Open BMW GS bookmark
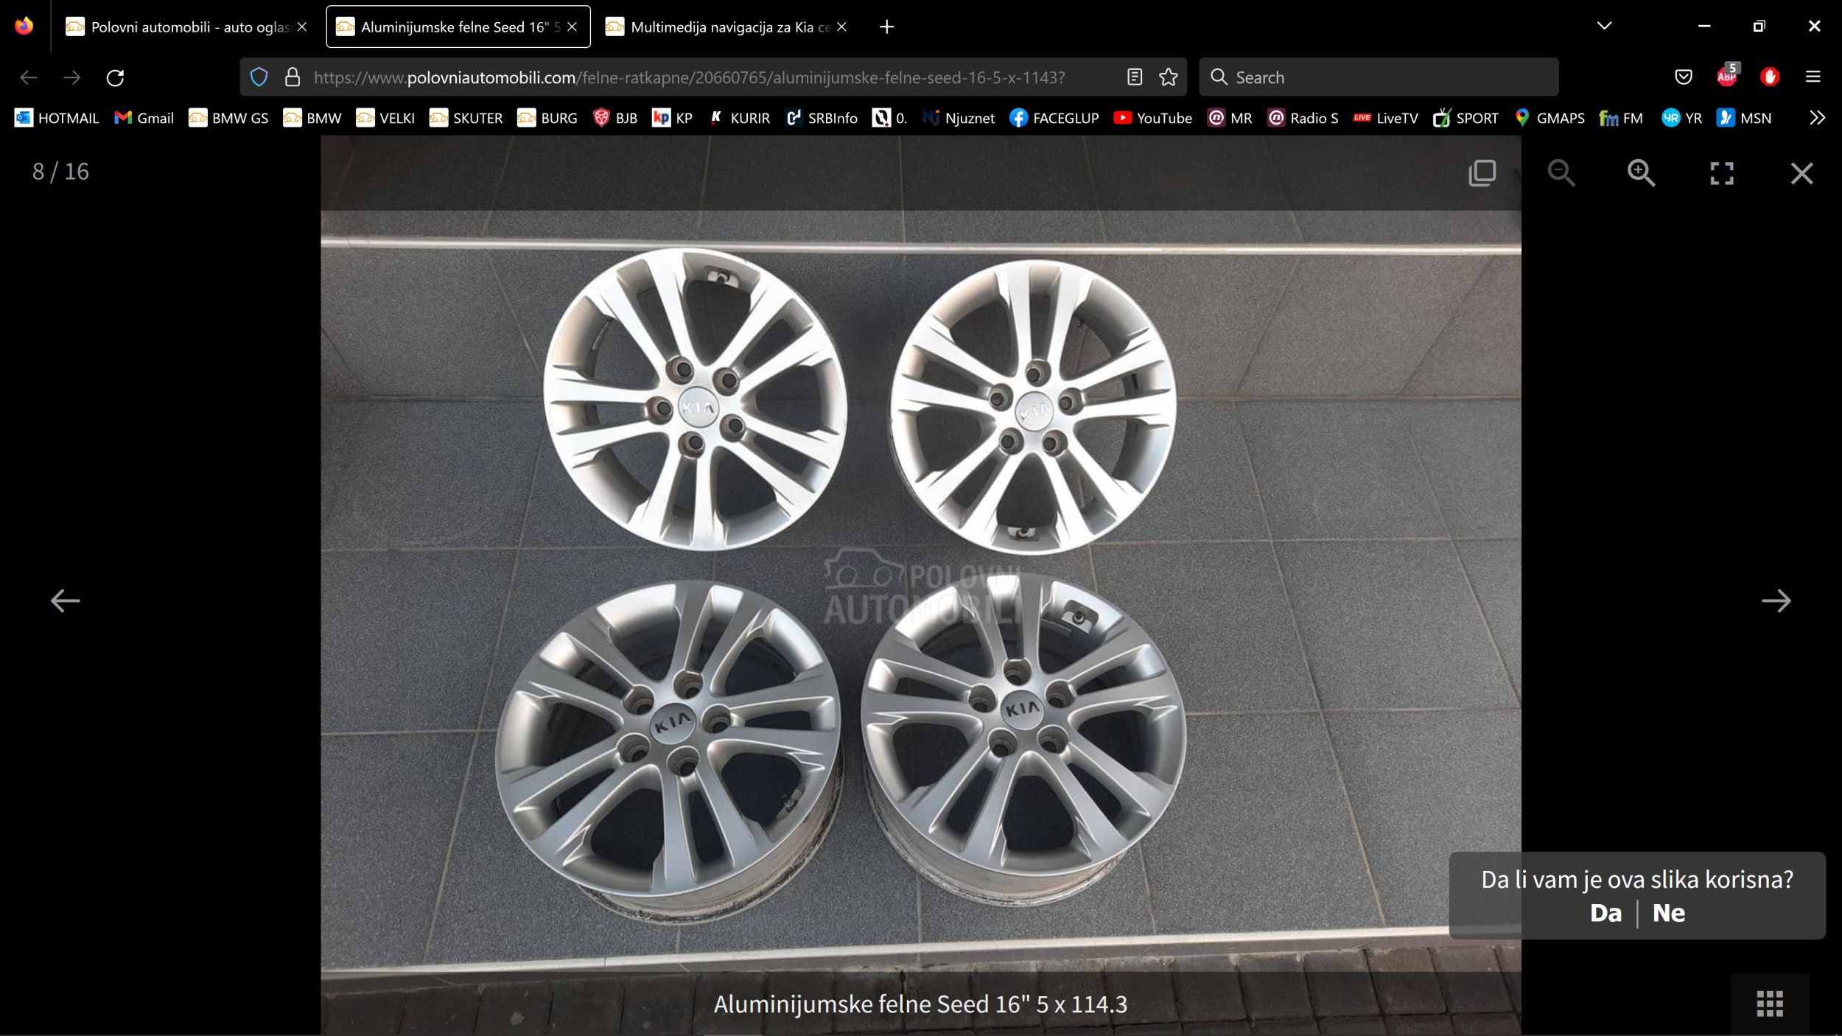This screenshot has height=1036, width=1842. coord(228,118)
